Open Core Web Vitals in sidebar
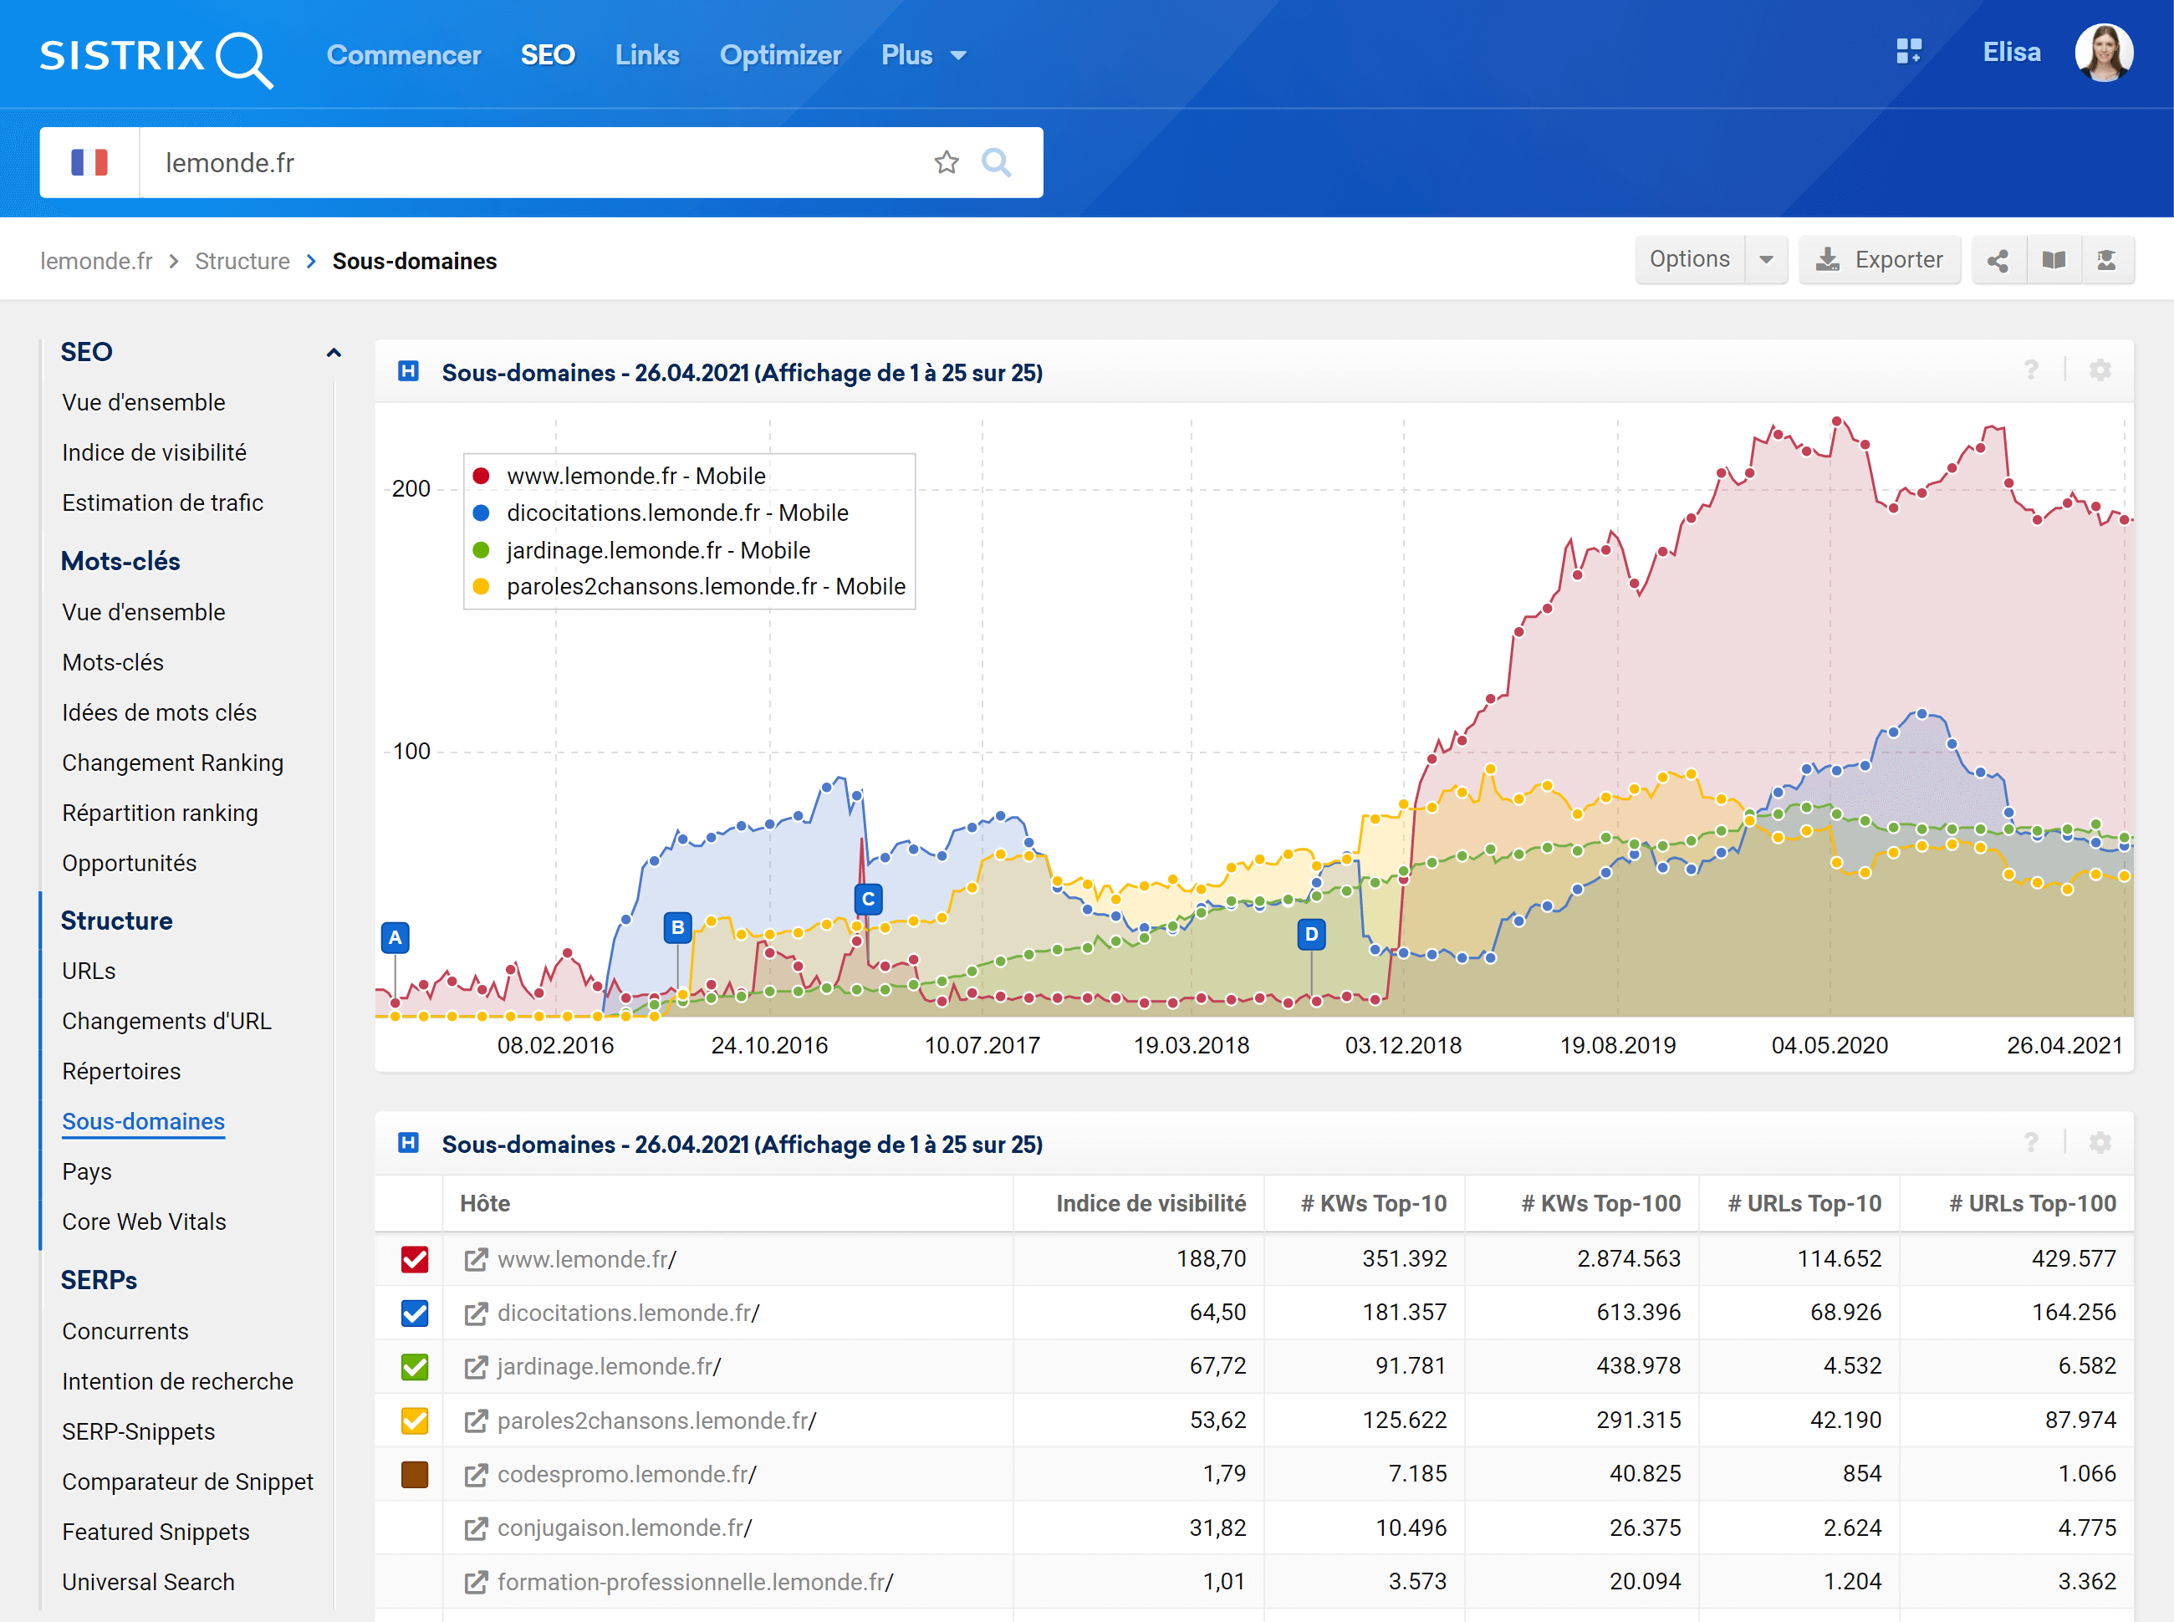Screen dimensions: 2174x1622 (x=145, y=1222)
